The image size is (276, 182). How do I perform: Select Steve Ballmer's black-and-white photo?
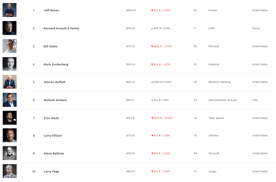9,153
